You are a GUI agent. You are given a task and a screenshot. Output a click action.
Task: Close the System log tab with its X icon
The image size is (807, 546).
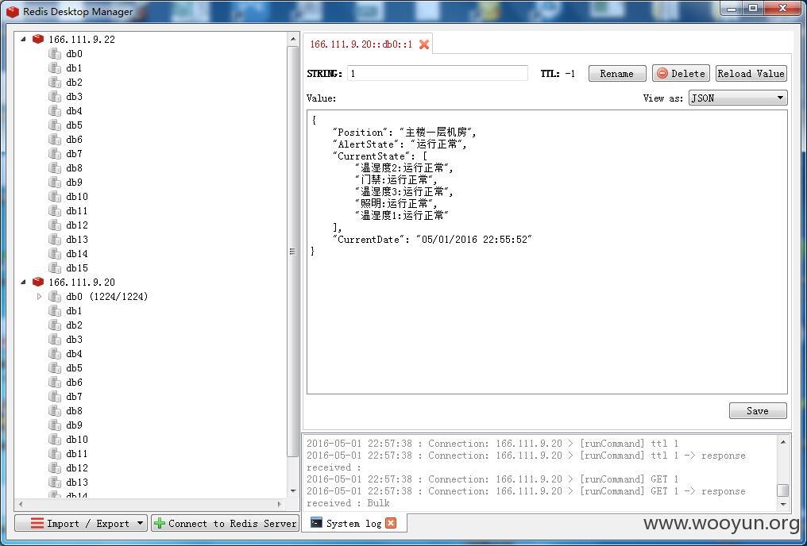391,523
